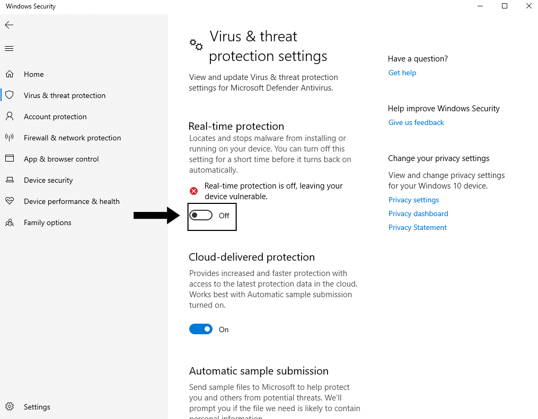Click the Firewall & network protection signal icon
Image resolution: width=538 pixels, height=419 pixels.
10,138
